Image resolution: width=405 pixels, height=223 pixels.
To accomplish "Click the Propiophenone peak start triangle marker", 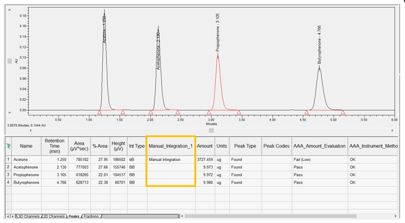I will point(209,112).
